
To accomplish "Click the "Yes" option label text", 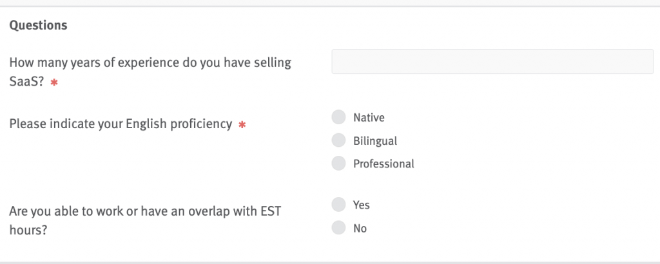I will coord(362,205).
